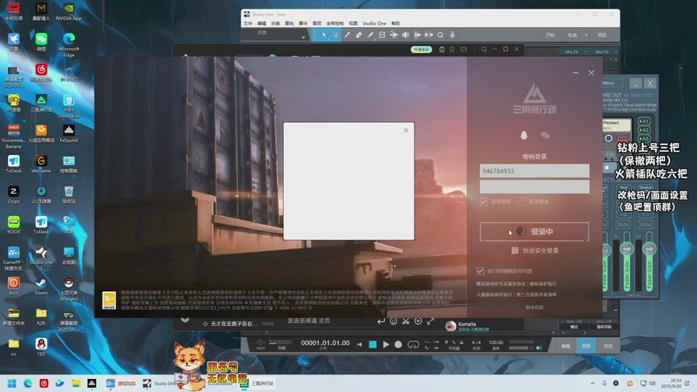Return to zero in Studio One transport

pos(359,344)
